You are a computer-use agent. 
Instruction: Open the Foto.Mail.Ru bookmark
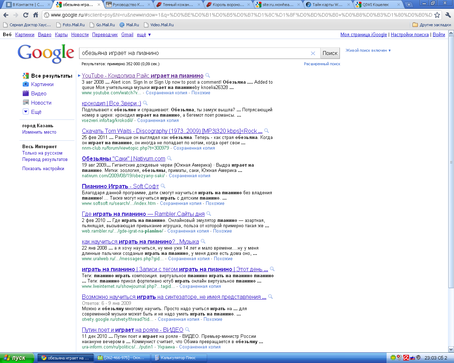coord(70,25)
